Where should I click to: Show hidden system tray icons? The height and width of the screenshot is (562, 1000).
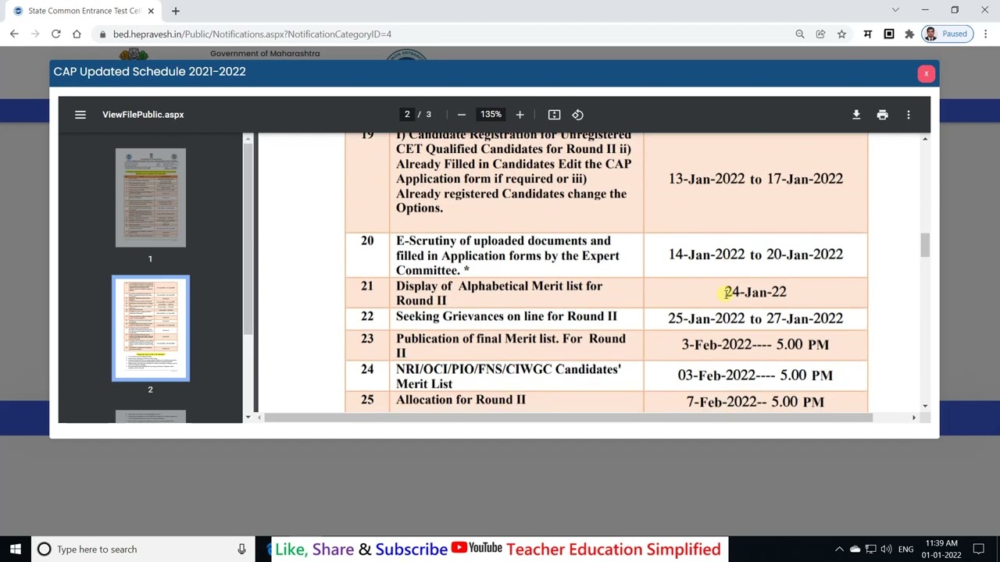[x=839, y=550]
